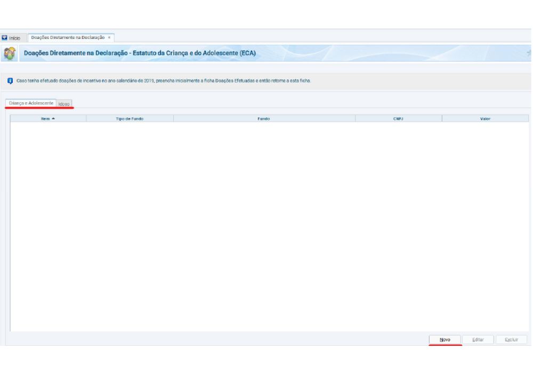The height and width of the screenshot is (373, 533).
Task: Close the Doações Diretamente na Declaração tab
Action: [x=109, y=37]
